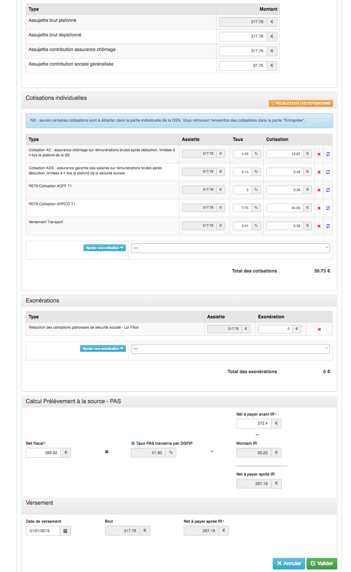The image size is (351, 572).
Task: Remove the Loi Fillon exonération
Action: [319, 329]
